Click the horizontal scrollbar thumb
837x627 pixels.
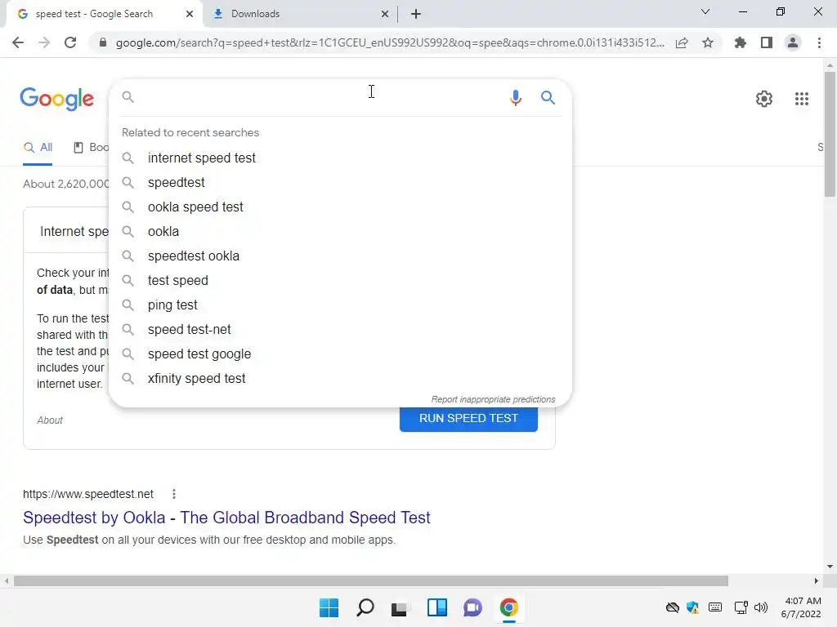tap(370, 580)
